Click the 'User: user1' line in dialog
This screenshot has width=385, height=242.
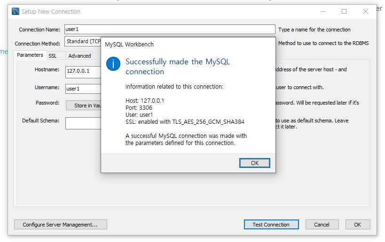(139, 114)
